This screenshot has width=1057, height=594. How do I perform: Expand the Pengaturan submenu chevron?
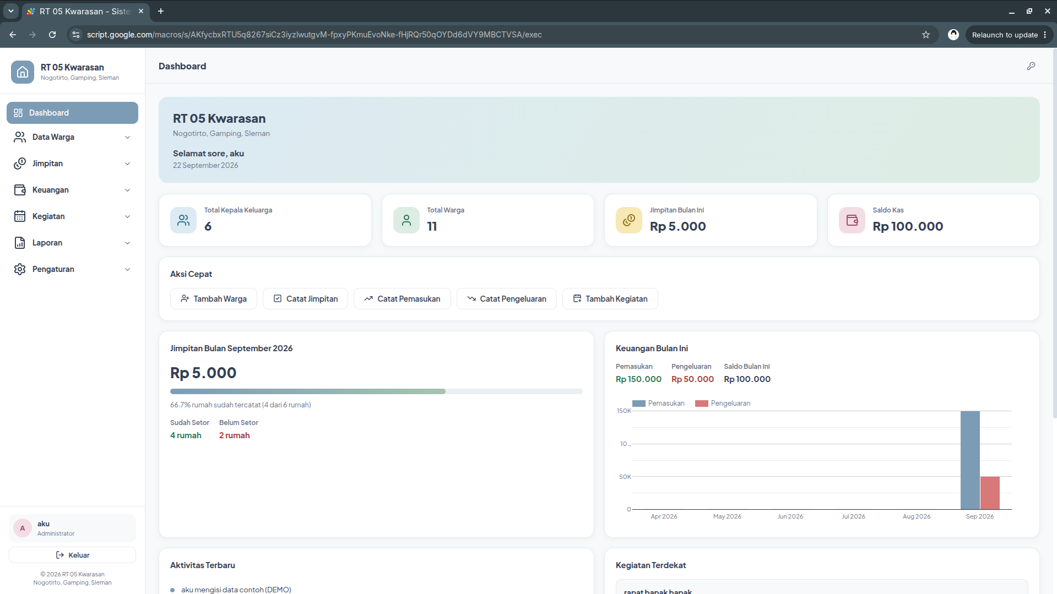point(128,269)
